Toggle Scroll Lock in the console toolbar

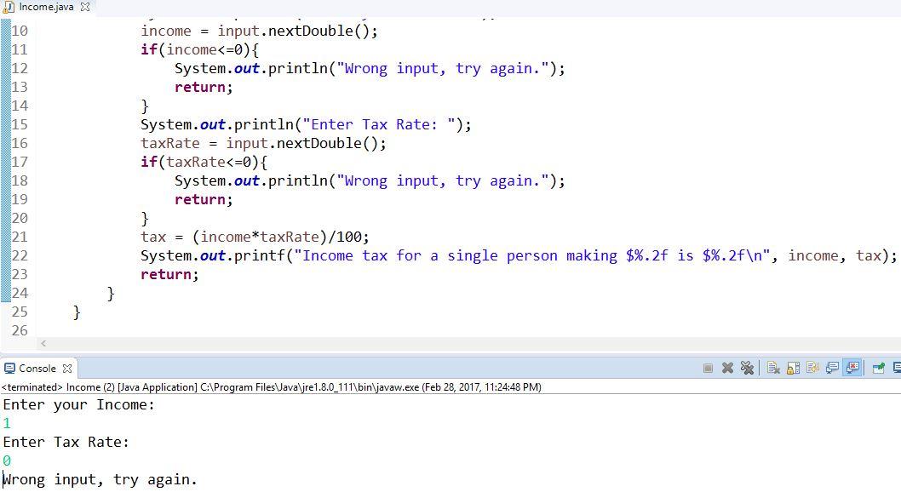[x=791, y=368]
